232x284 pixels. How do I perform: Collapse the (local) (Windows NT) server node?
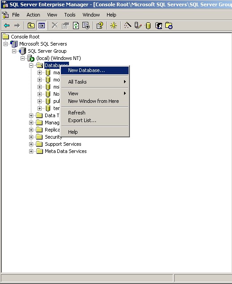[23, 58]
